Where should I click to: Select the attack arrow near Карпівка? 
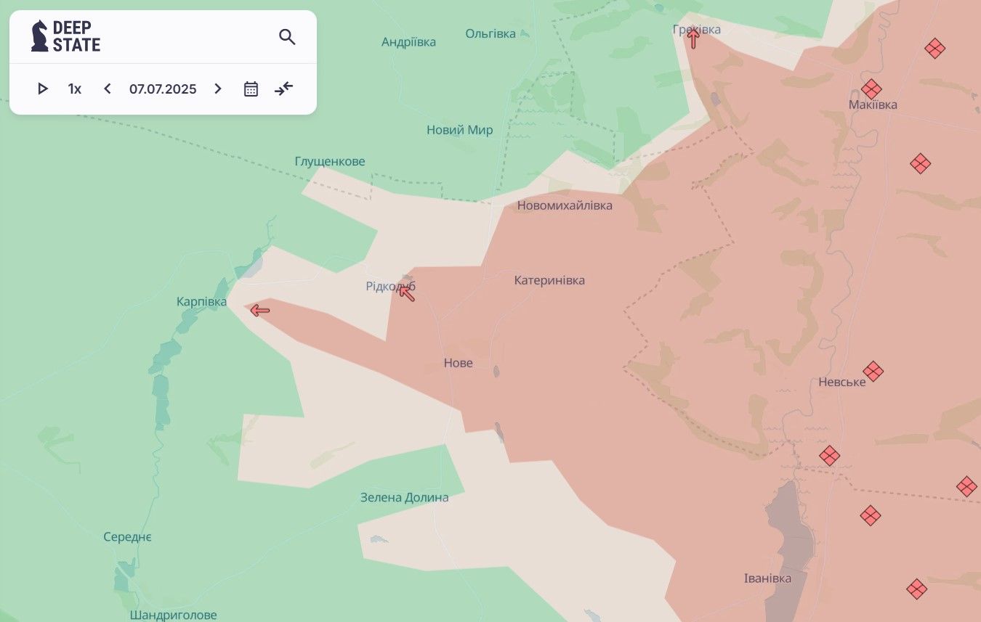click(x=260, y=311)
